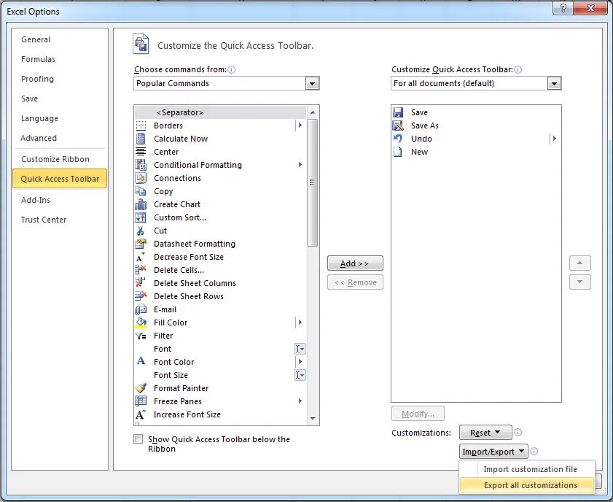The width and height of the screenshot is (613, 502).
Task: Expand the Borders submenu arrow
Action: (x=300, y=125)
